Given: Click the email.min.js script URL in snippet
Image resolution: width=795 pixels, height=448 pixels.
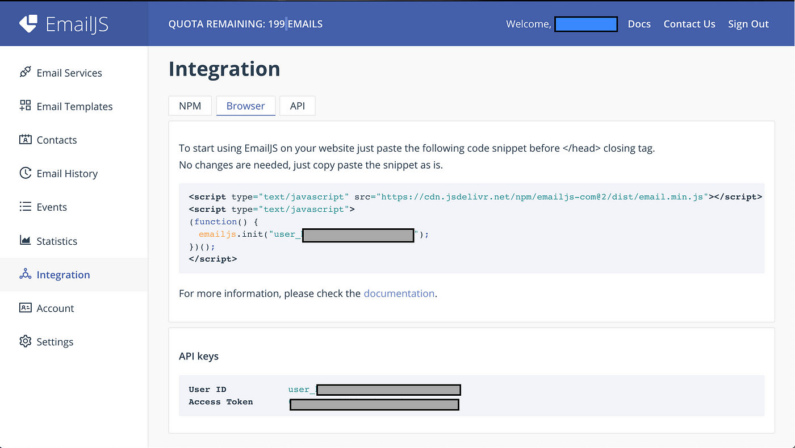Looking at the screenshot, I should pos(544,197).
